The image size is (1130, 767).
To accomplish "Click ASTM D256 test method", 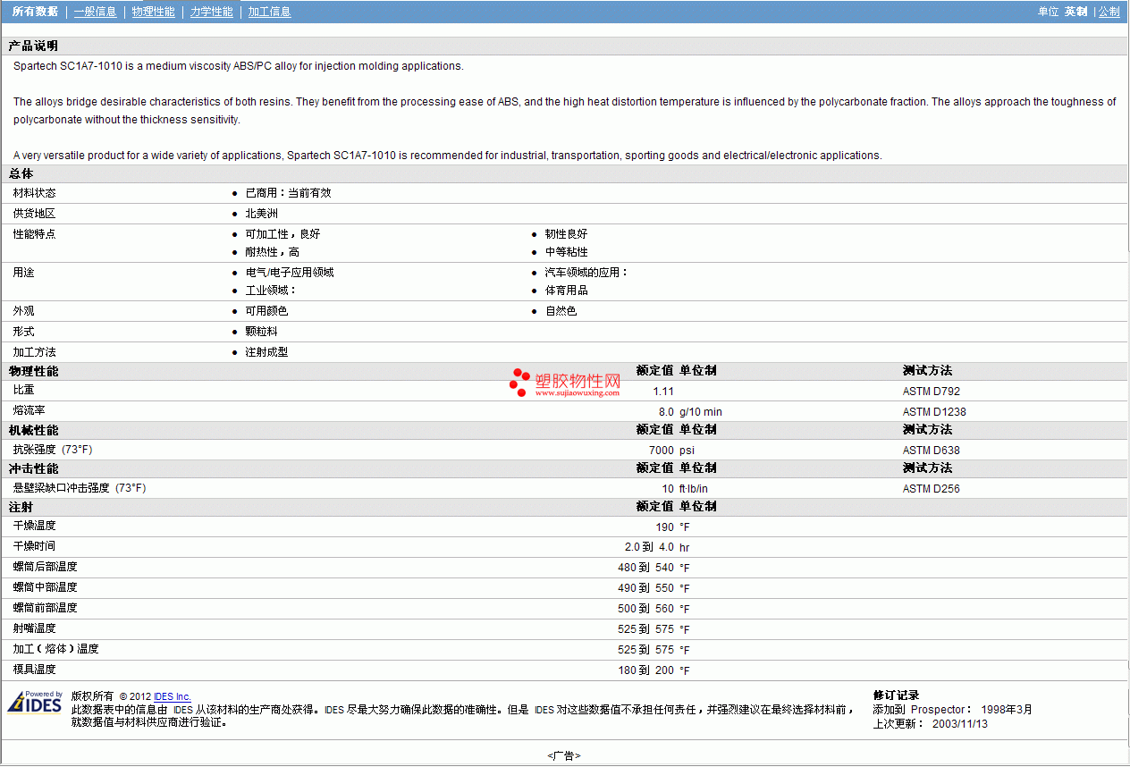I will tap(932, 489).
